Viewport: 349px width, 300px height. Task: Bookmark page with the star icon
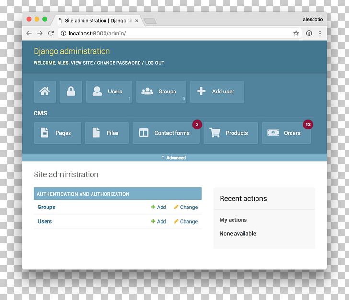tap(296, 33)
